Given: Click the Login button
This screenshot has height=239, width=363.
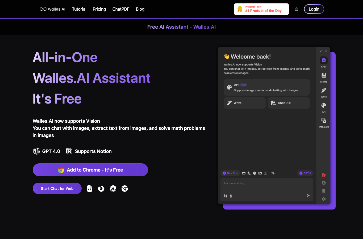Looking at the screenshot, I should [314, 9].
